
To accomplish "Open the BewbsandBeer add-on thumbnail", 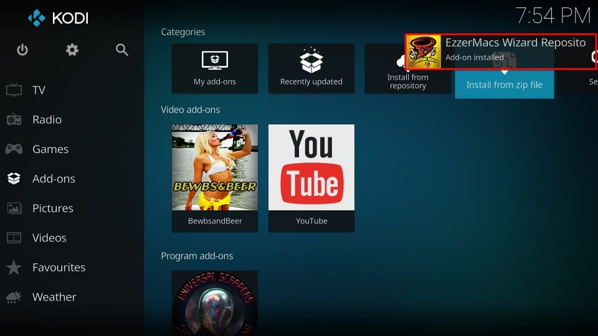I will pos(215,167).
